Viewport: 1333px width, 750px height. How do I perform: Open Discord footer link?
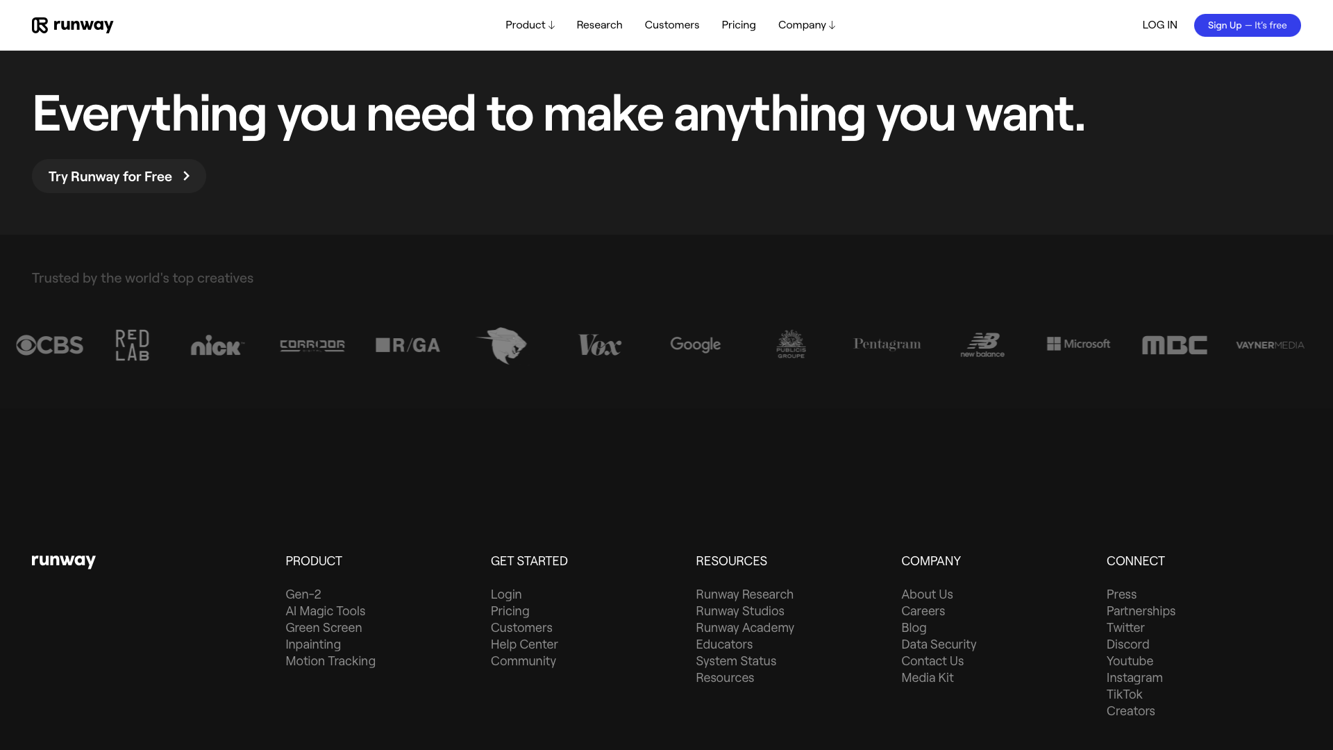tap(1127, 644)
